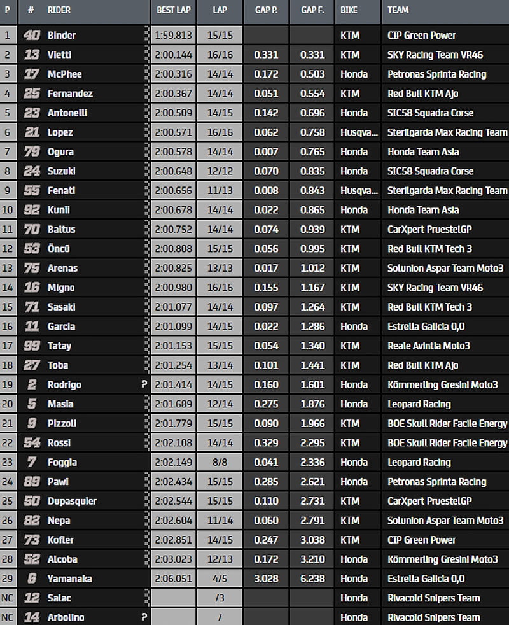Click Fenati's number 55 badge
Viewport: 509px width, 625px height.
point(31,190)
